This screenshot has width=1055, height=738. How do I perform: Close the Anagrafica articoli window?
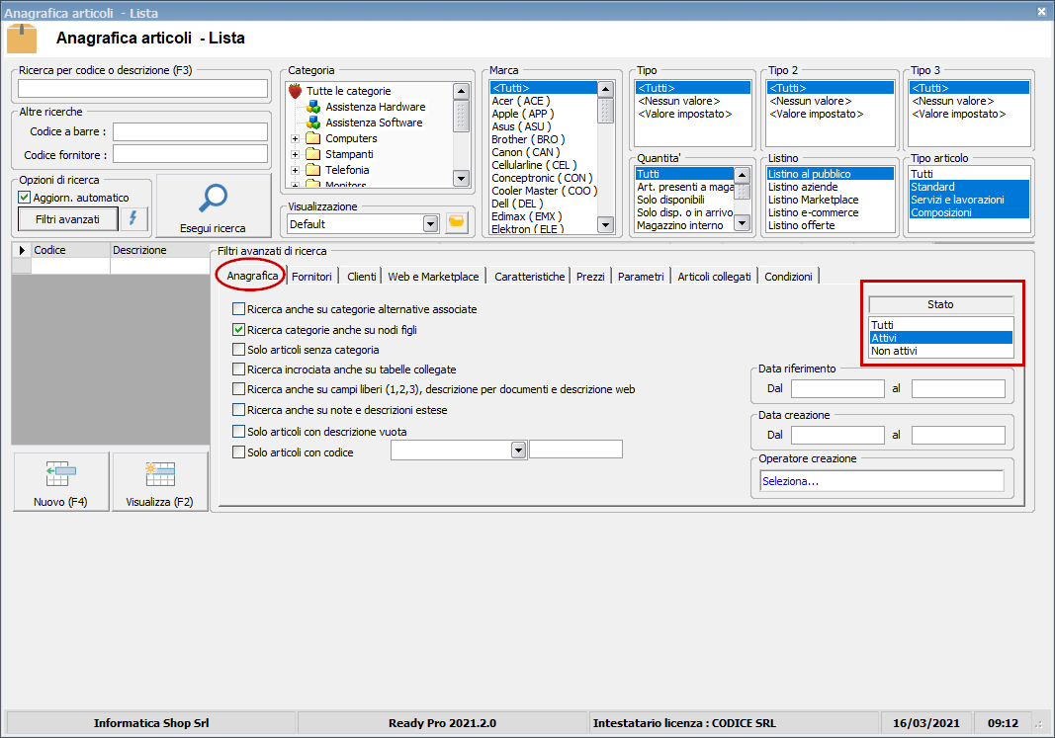click(1041, 12)
